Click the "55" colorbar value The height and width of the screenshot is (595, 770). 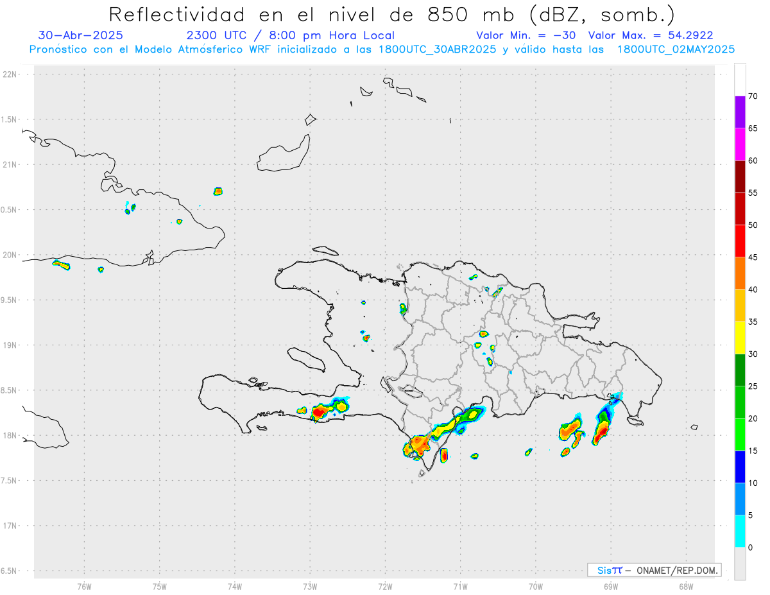tap(753, 193)
